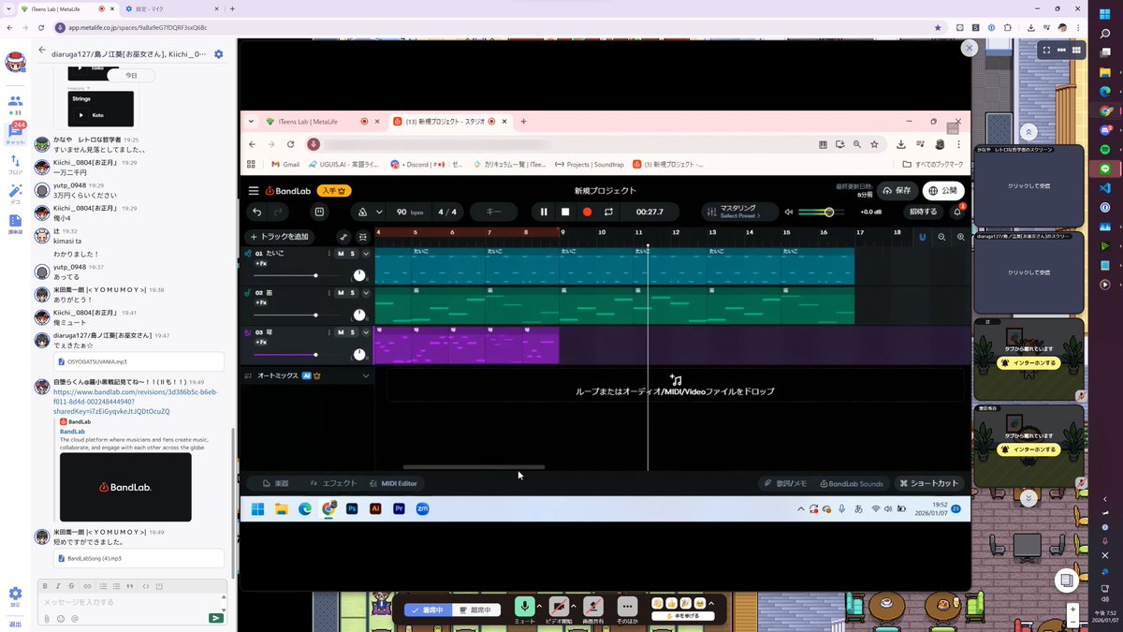Publish the project with 公開 button
This screenshot has height=632, width=1123.
coord(943,190)
